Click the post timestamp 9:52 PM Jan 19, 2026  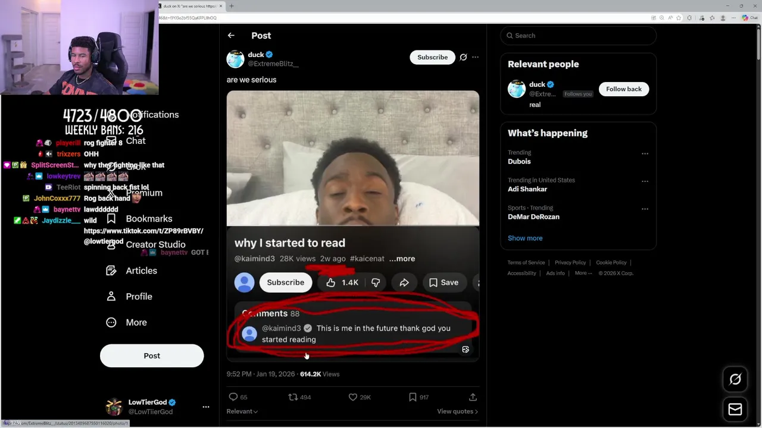[261, 374]
